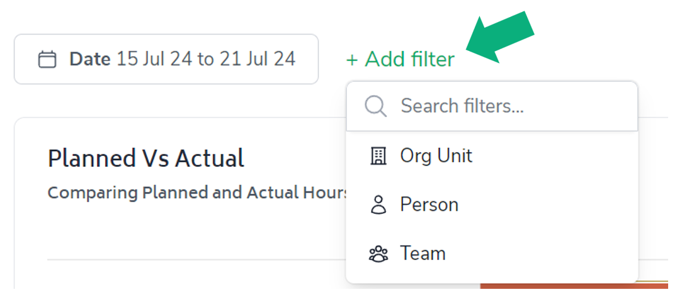Image resolution: width=682 pixels, height=297 pixels.
Task: Click the Planned Vs Actual heading
Action: coord(145,159)
